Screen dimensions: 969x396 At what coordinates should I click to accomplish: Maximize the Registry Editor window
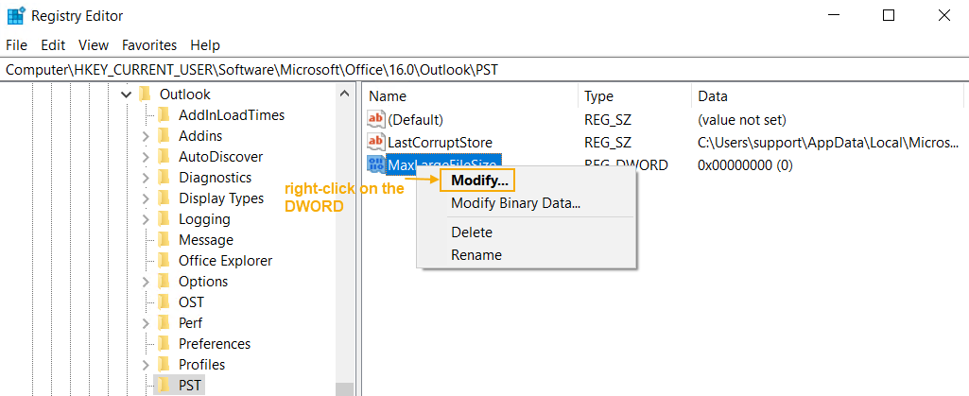[889, 16]
